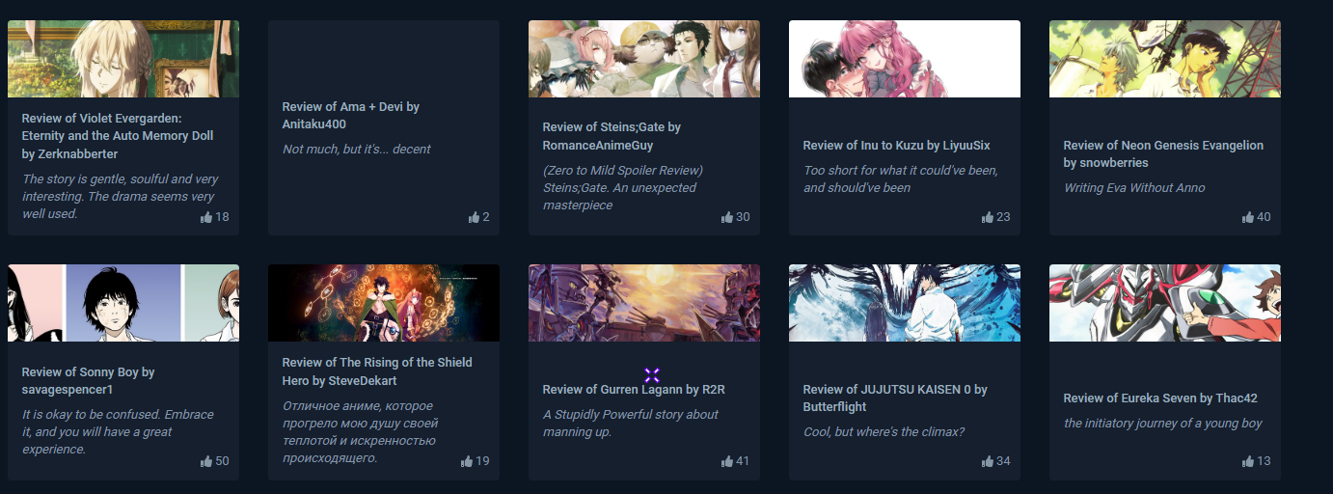
Task: Click thumbs-up icon on JUJUTSU KAISEN 0 review
Action: (988, 461)
